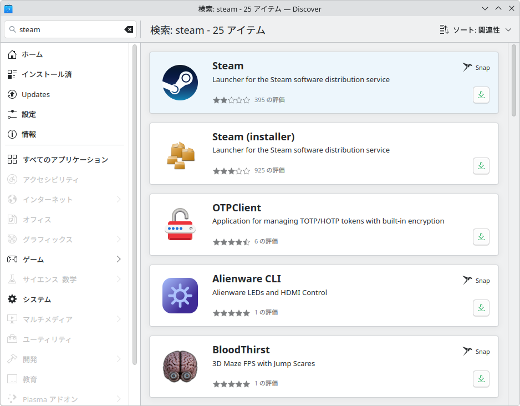This screenshot has width=520, height=406.
Task: Click the Discover app icon in title bar
Action: (8, 9)
